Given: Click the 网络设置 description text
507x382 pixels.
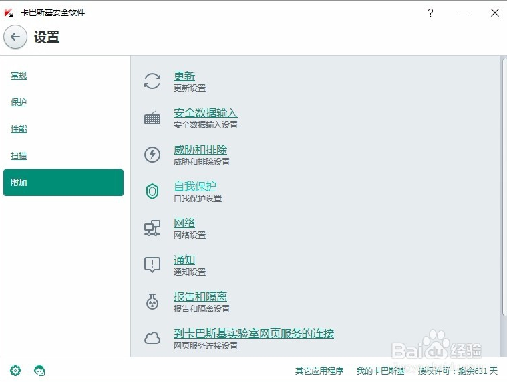Looking at the screenshot, I should click(x=190, y=235).
